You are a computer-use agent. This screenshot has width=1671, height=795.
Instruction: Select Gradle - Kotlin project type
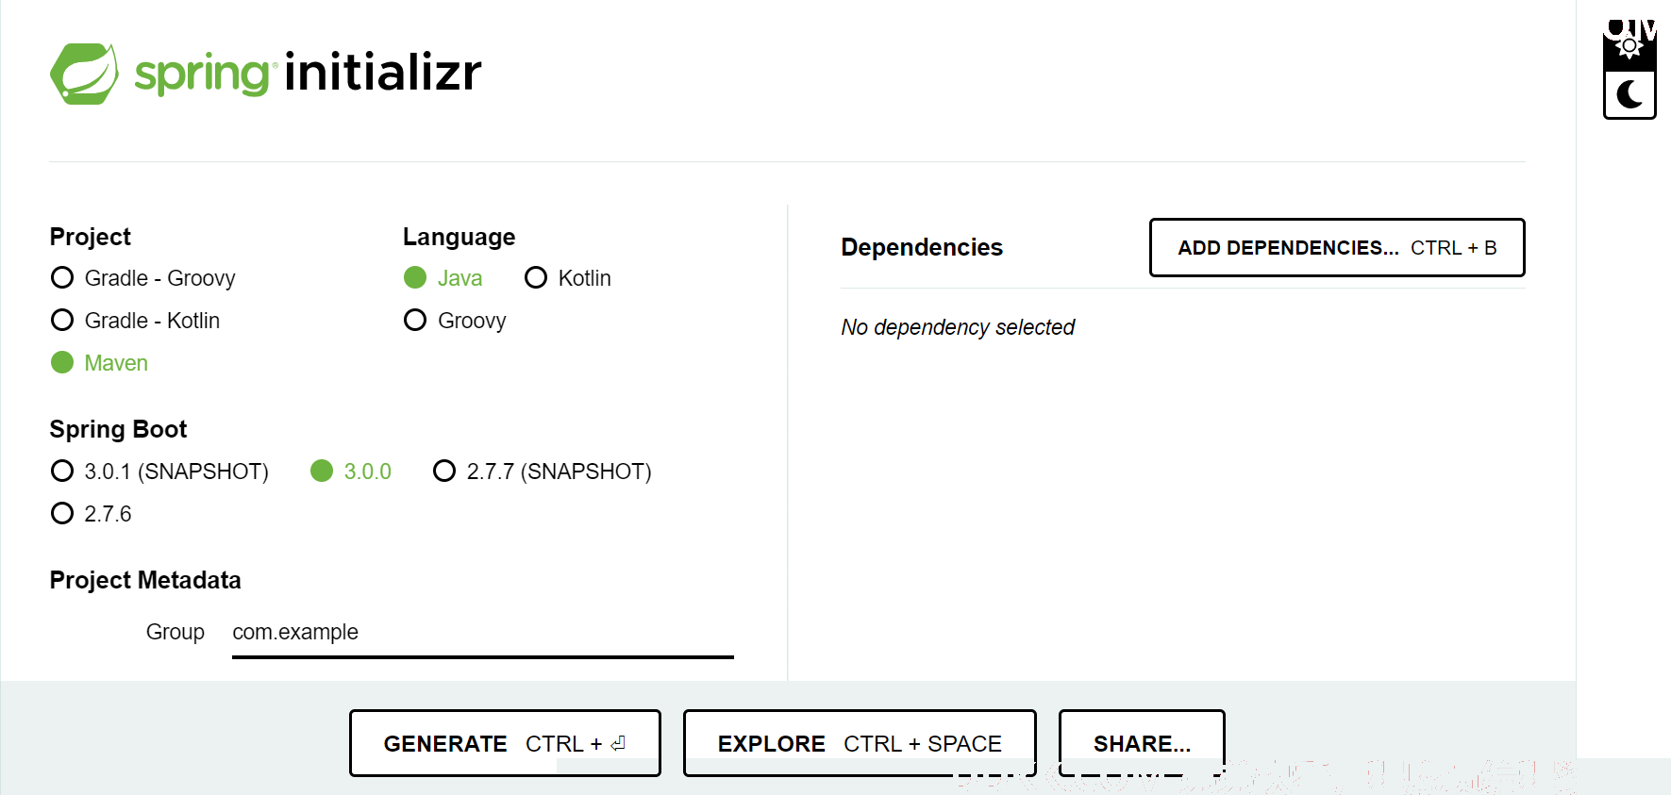point(135,321)
